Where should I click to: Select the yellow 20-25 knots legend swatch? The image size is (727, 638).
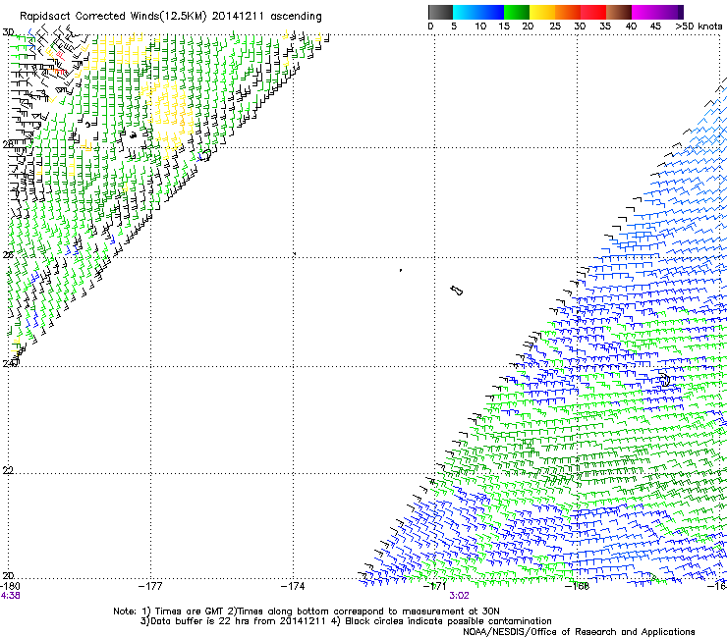coord(542,12)
